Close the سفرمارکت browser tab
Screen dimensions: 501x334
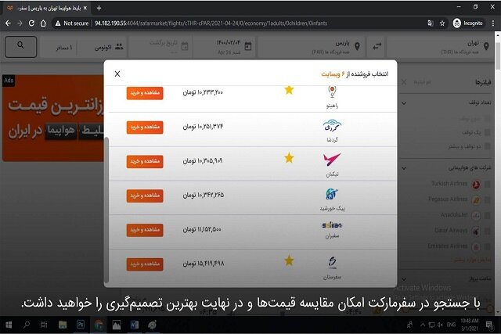coord(85,8)
